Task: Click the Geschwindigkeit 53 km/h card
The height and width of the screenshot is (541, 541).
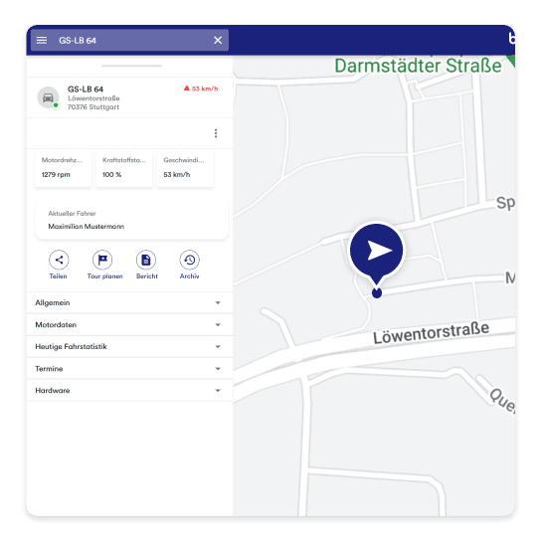Action: click(x=185, y=168)
